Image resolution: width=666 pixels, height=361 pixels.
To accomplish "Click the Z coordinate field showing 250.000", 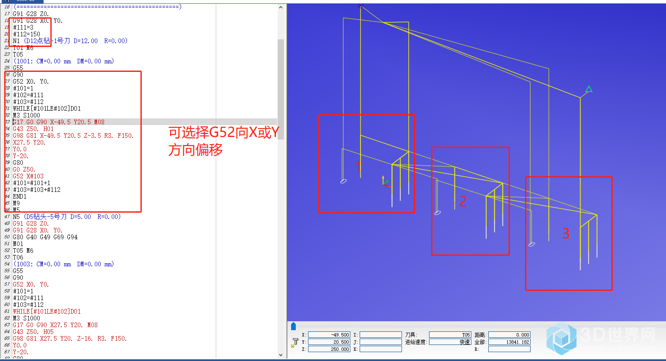I will point(329,349).
